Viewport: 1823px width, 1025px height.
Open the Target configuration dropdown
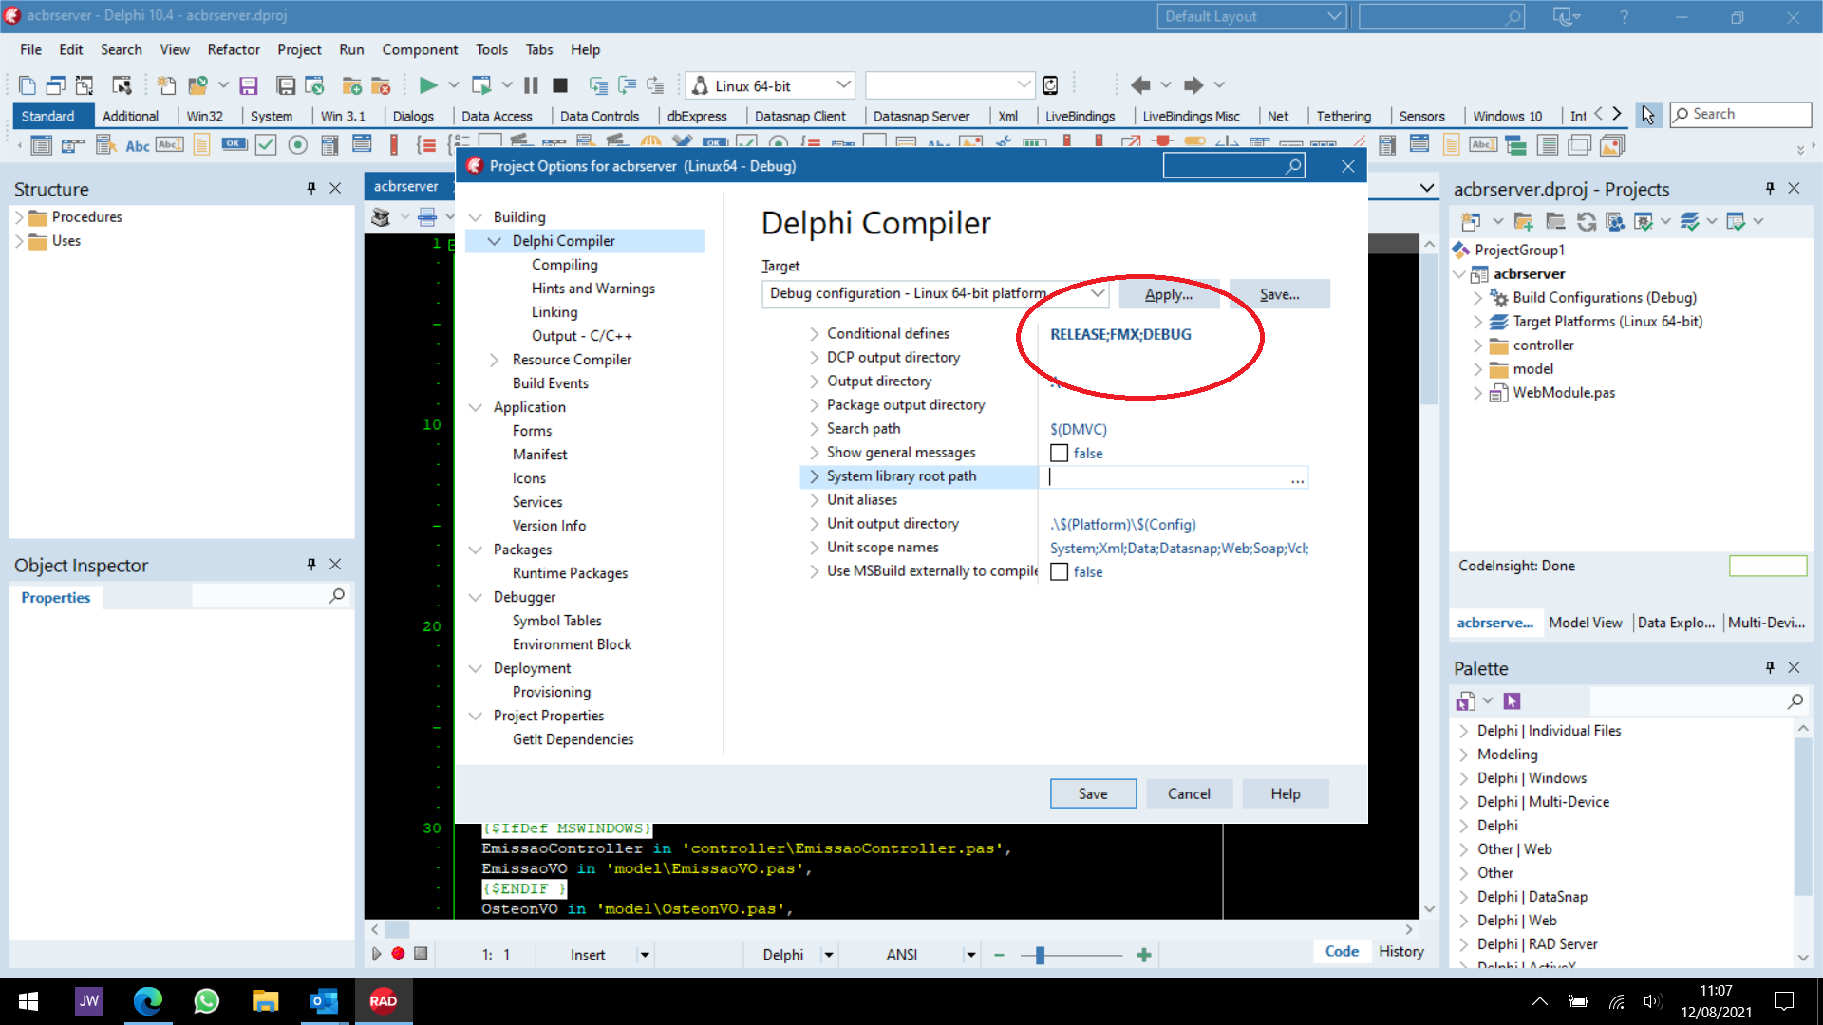pos(1098,293)
